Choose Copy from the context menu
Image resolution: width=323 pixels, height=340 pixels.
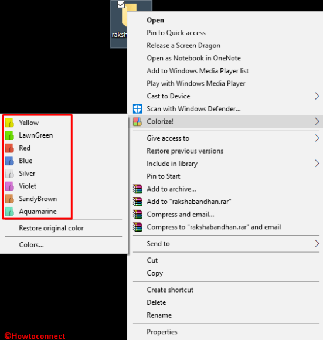tap(155, 273)
